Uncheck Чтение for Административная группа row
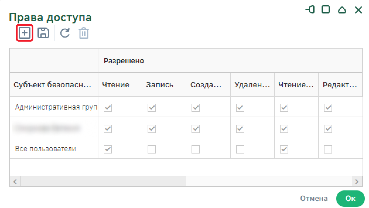Viewport: 369px width, 208px height. pyautogui.click(x=108, y=108)
